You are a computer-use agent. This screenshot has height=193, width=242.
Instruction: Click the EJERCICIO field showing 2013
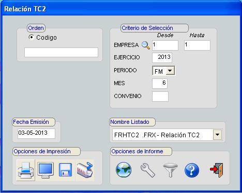click(162, 58)
